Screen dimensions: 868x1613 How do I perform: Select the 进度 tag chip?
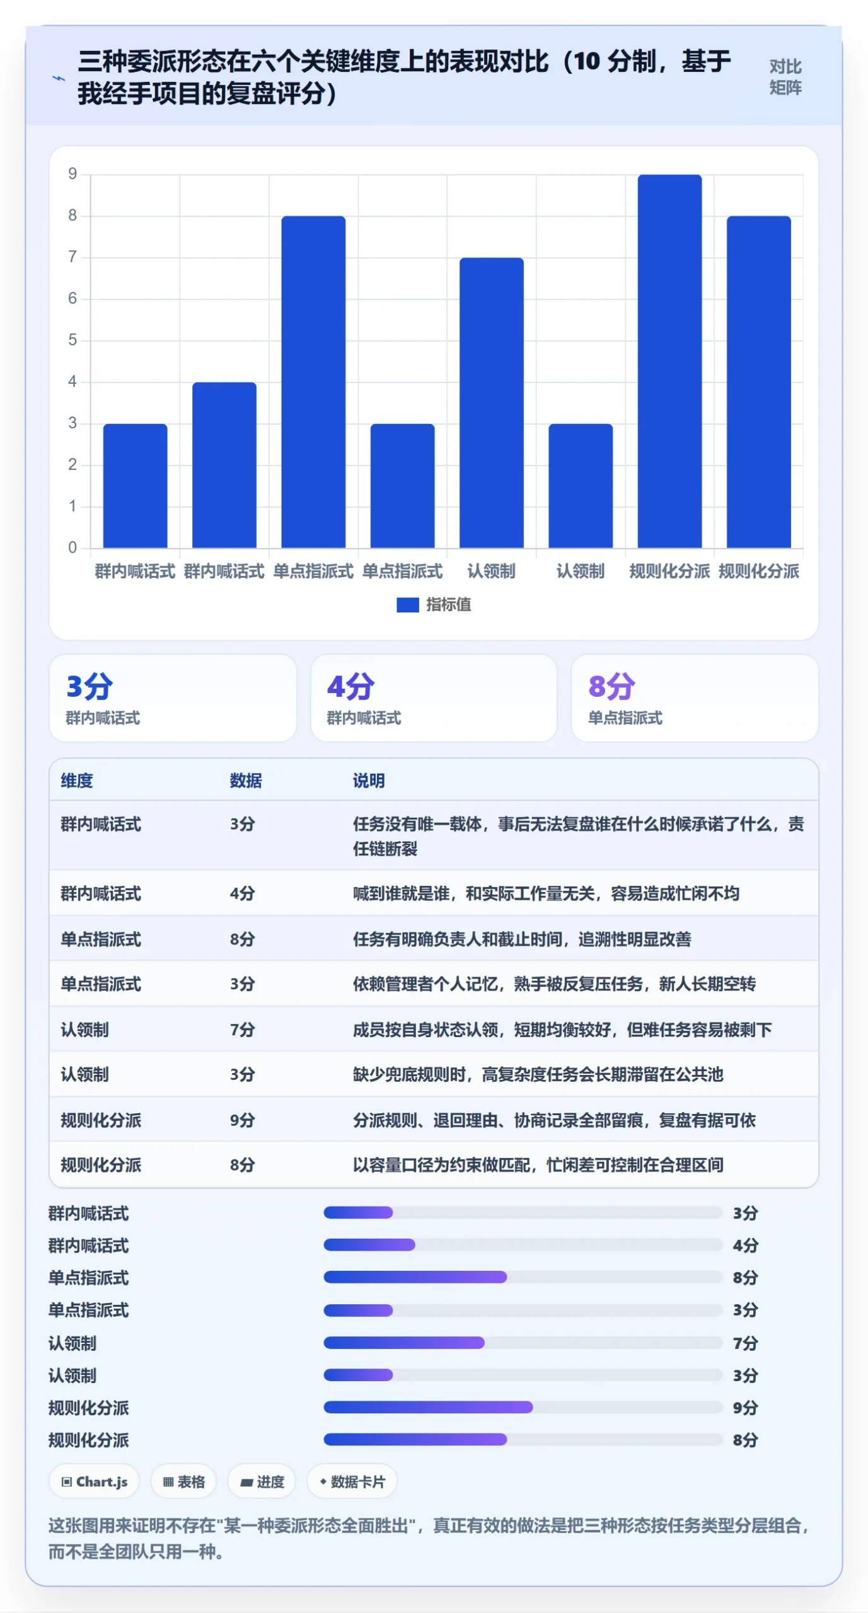[x=262, y=1482]
